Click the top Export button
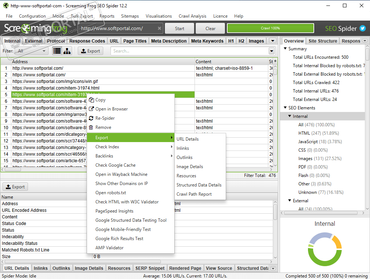370x279 pixels. (91, 51)
